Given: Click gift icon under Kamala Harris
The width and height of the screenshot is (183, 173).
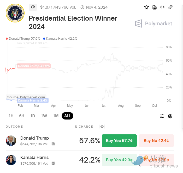Looking at the screenshot, I should (x=53, y=163).
